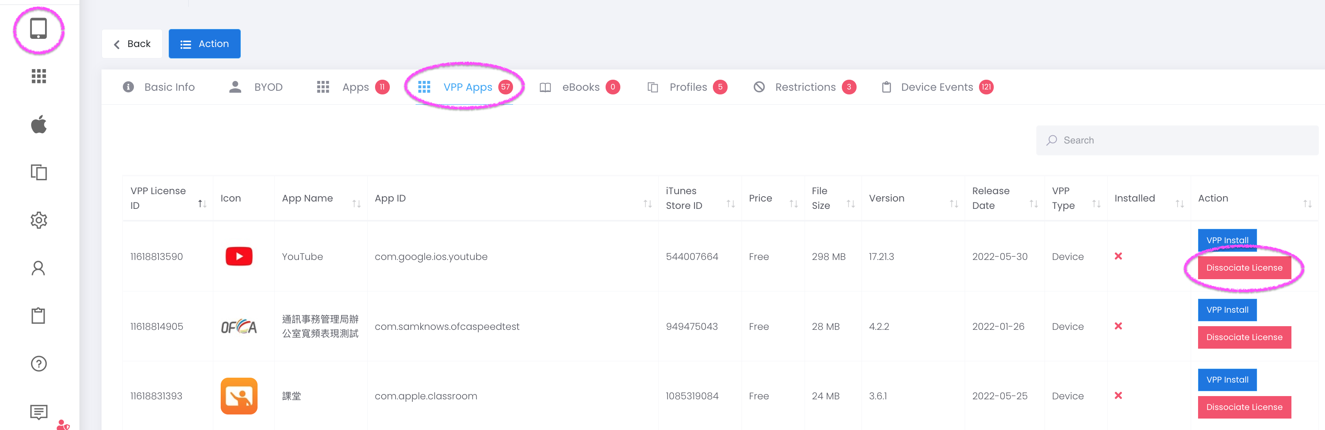
Task: Sort table by VPP License ID
Action: click(x=202, y=204)
